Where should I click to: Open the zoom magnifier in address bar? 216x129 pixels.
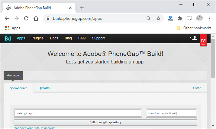click(149, 18)
